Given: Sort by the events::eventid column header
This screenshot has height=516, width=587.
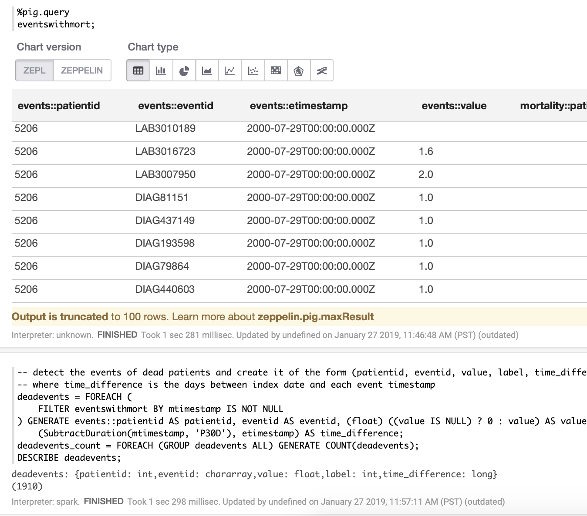Looking at the screenshot, I should (x=176, y=106).
